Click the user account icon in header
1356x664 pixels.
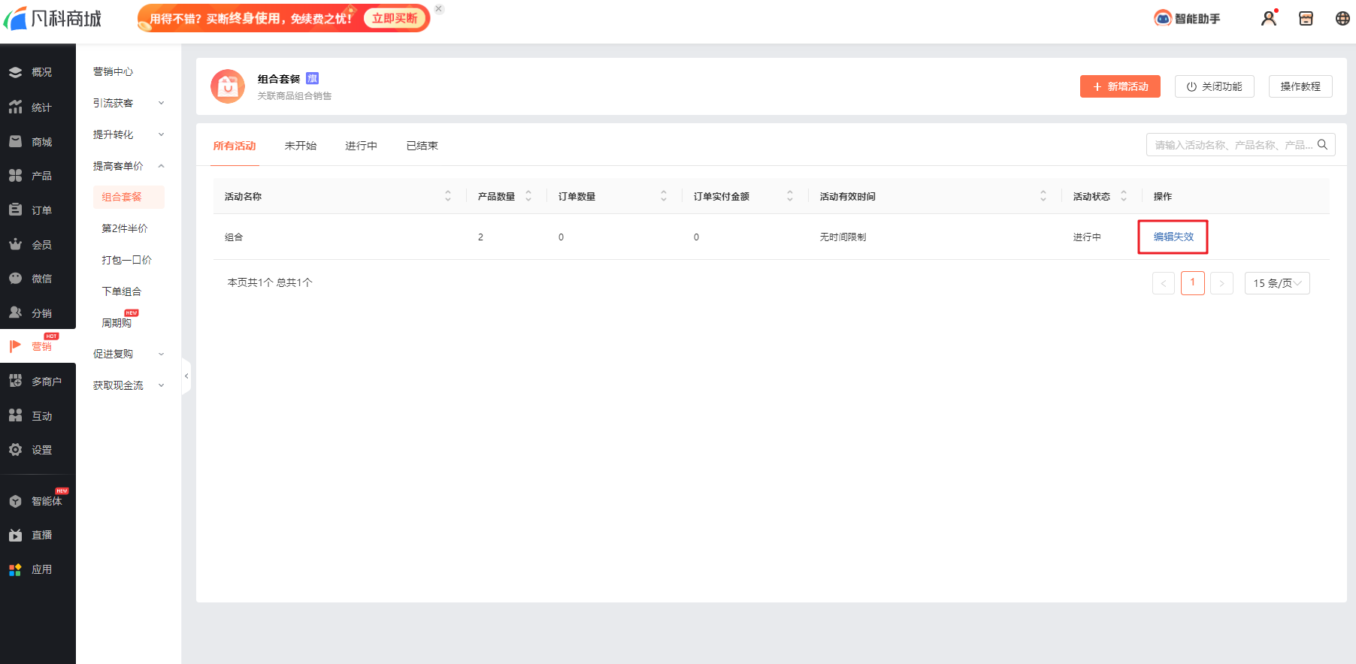point(1269,18)
